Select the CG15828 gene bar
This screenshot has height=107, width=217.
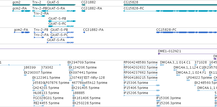point(170,5)
